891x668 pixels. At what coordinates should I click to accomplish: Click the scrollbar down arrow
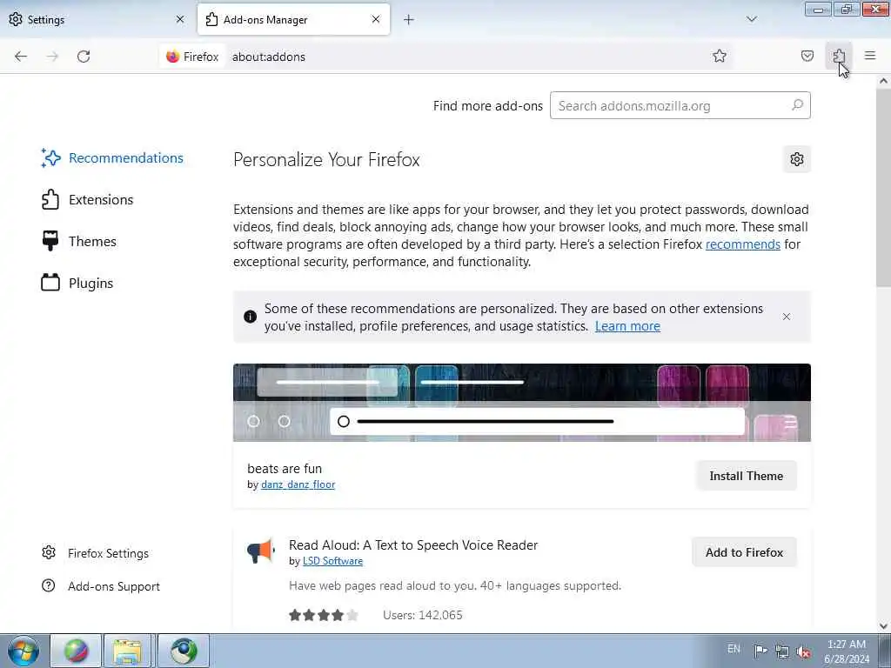[x=883, y=626]
